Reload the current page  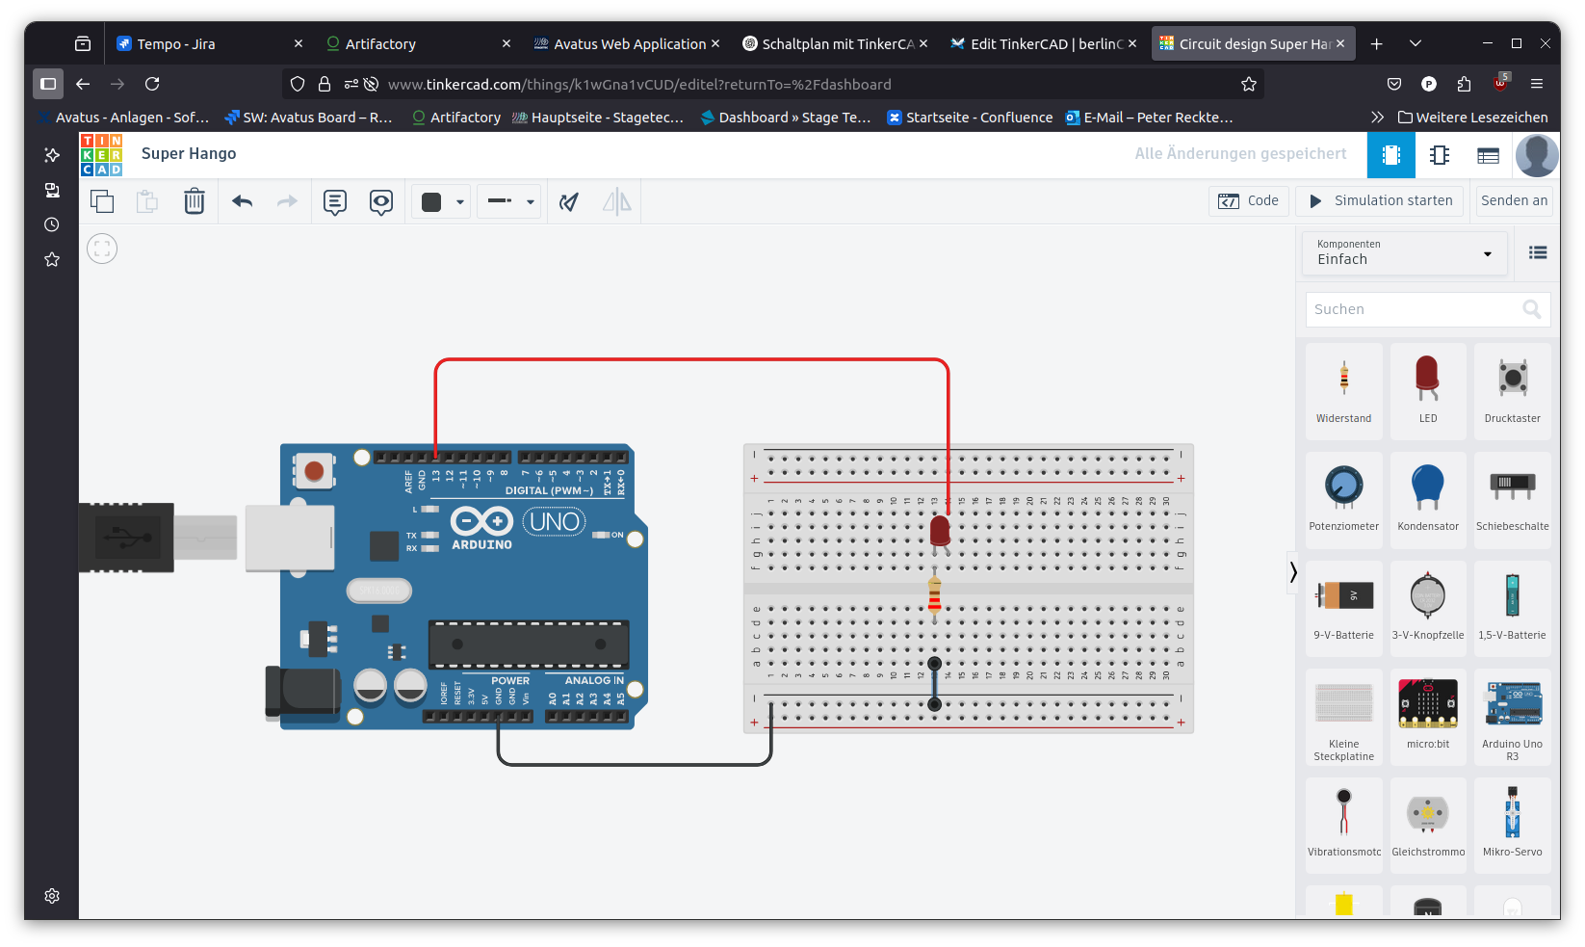152,85
